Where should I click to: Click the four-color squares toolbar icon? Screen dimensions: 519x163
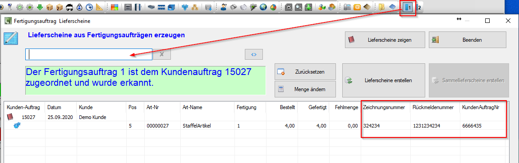[115, 7]
